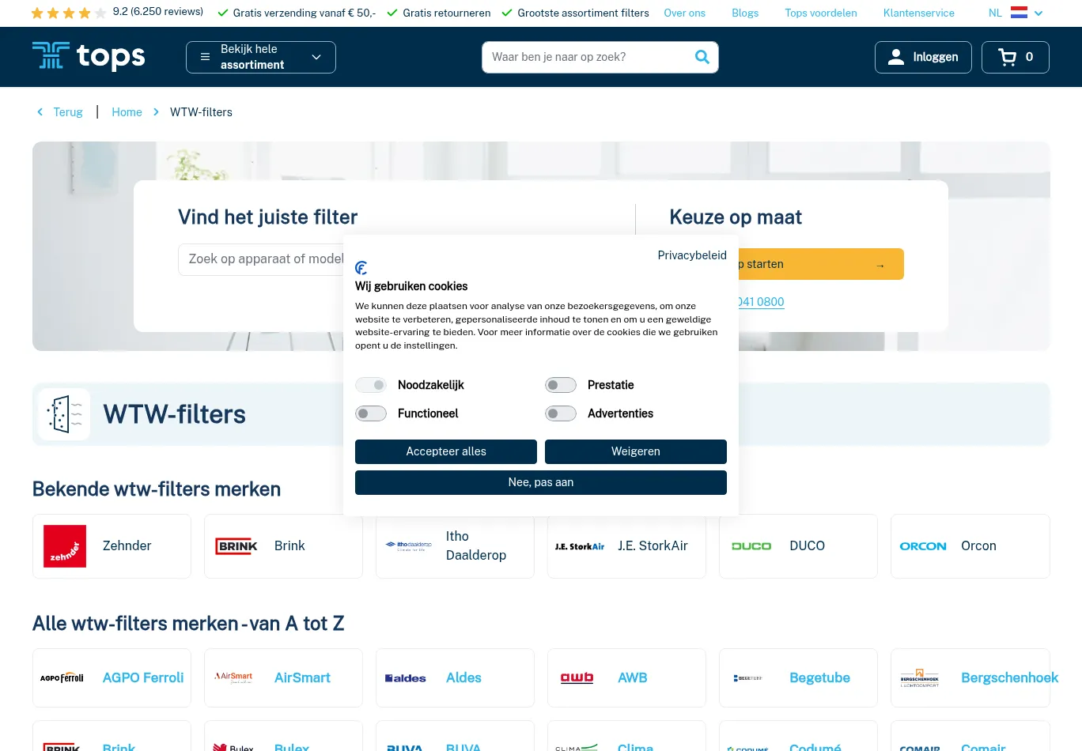Open the shopping cart icon
The width and height of the screenshot is (1082, 751).
click(x=1008, y=57)
